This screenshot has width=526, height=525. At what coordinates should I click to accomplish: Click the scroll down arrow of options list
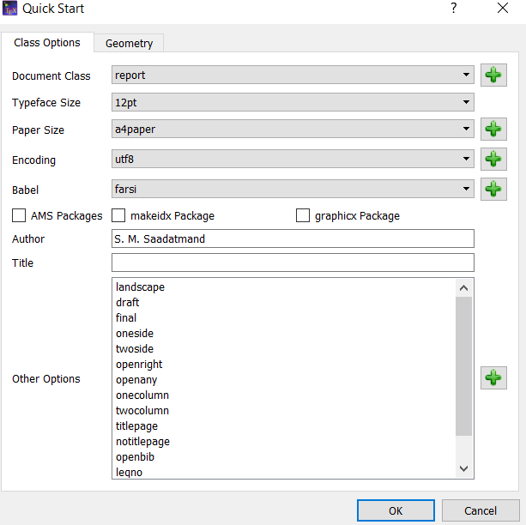(x=463, y=468)
